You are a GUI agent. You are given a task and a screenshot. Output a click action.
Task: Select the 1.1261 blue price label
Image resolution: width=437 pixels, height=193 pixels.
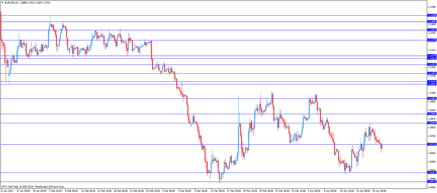point(431,58)
